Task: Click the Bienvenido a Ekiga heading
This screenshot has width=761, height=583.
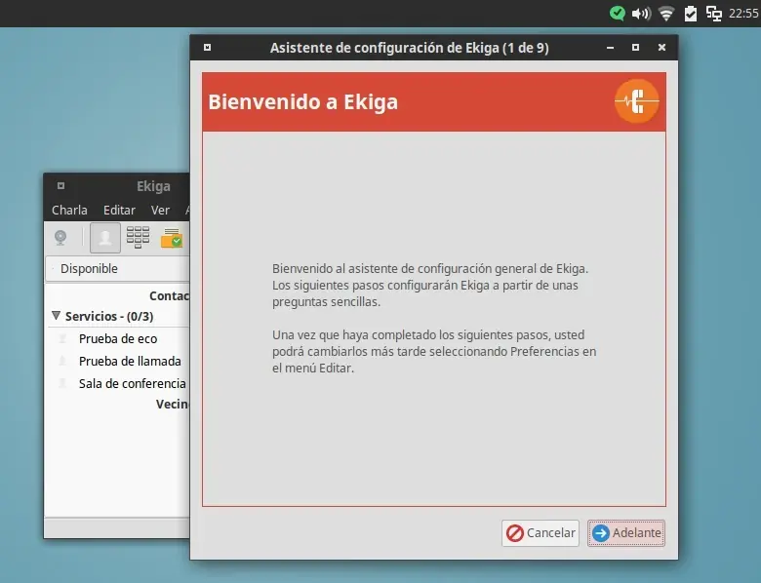Action: pos(302,101)
